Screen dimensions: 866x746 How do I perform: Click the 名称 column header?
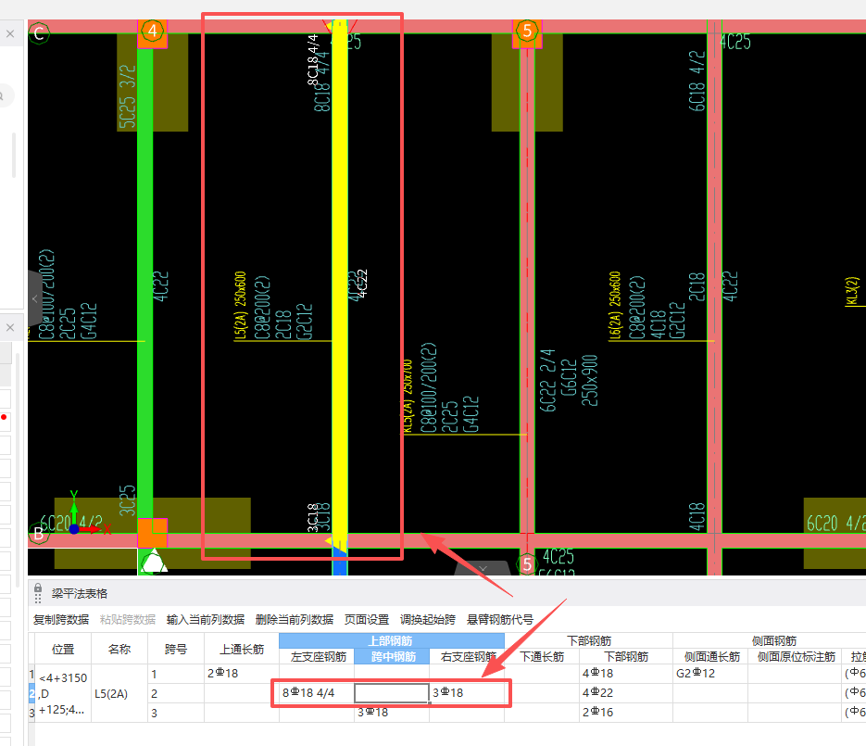pos(119,650)
